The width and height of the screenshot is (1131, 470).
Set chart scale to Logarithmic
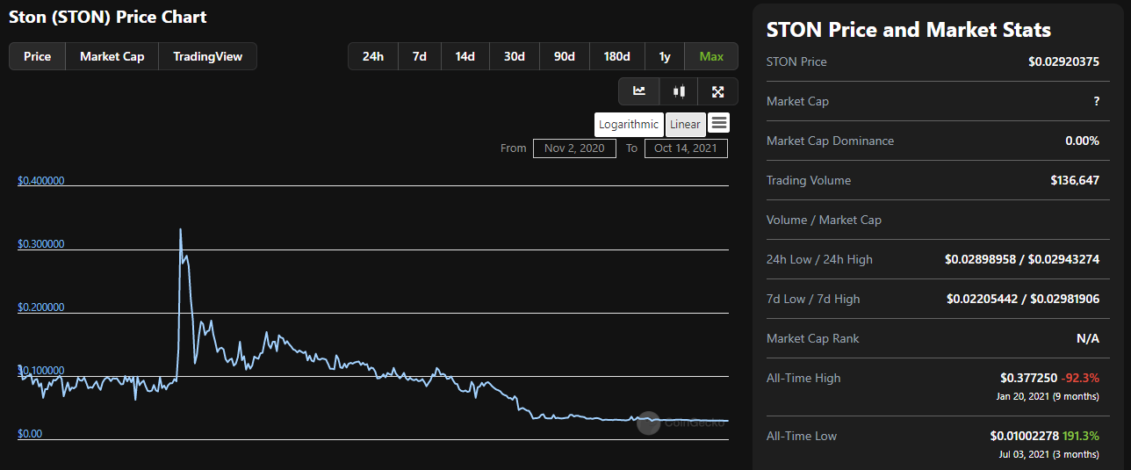(x=629, y=124)
